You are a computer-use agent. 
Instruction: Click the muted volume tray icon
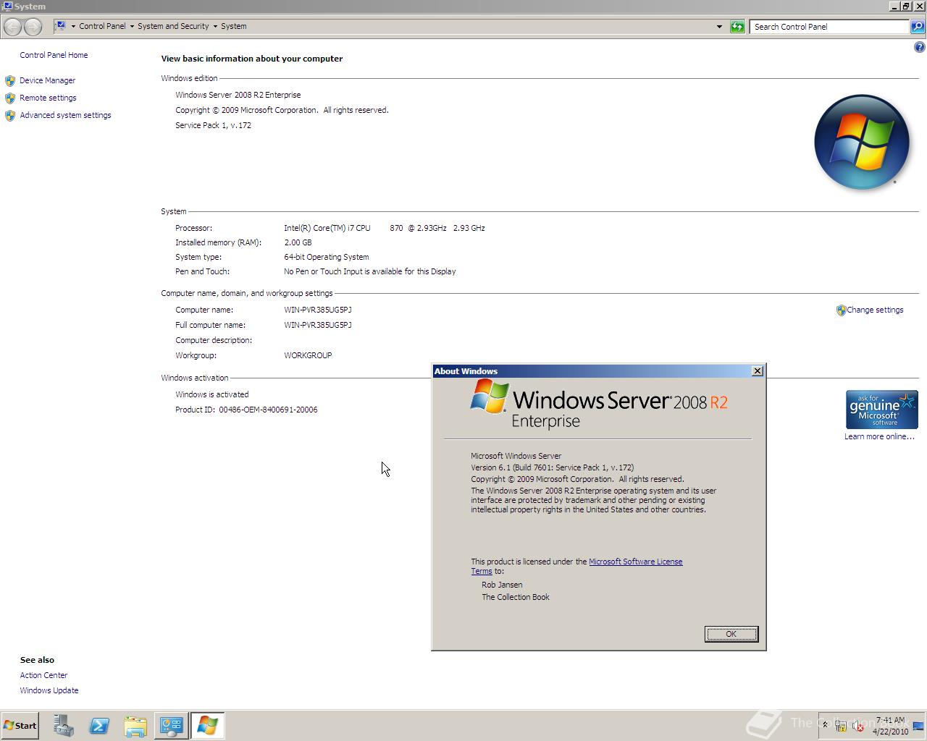pyautogui.click(x=858, y=726)
